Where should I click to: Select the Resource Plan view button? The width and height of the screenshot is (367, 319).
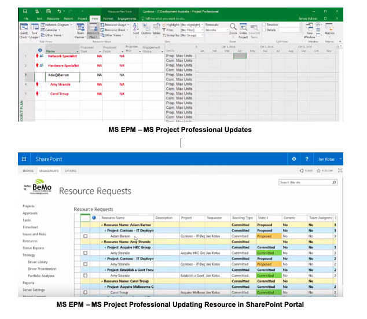tap(93, 31)
